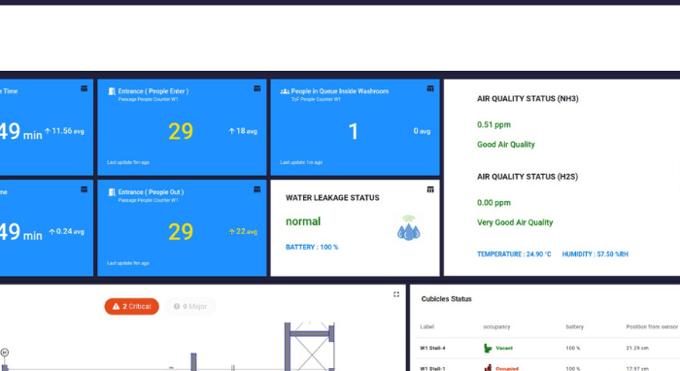Click Good Air Quality label
Image resolution: width=680 pixels, height=371 pixels.
[x=506, y=145]
